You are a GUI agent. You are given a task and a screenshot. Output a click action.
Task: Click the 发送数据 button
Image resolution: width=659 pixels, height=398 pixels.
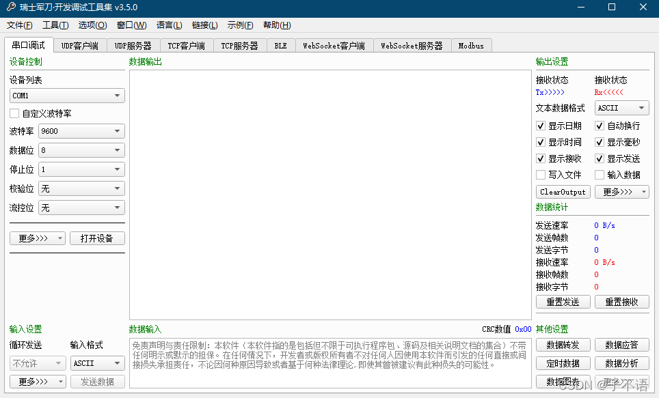98,382
